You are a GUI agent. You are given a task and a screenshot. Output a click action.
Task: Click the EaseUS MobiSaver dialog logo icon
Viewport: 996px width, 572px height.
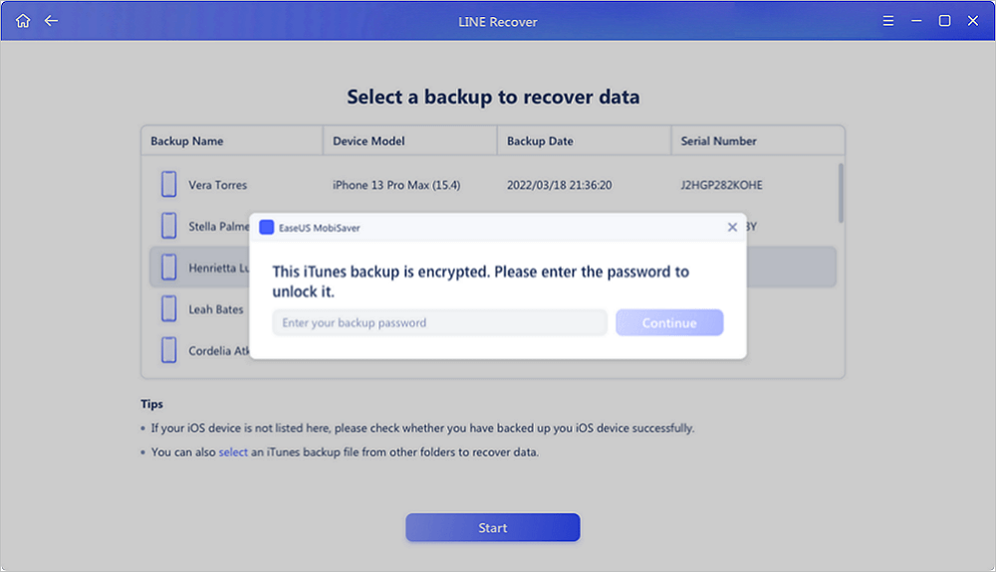(x=266, y=228)
